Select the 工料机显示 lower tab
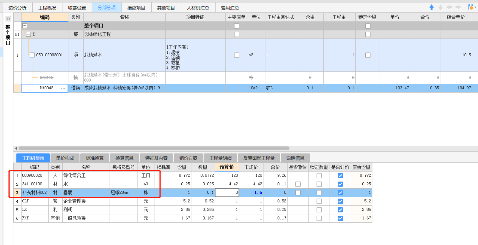The image size is (478, 245). click(33, 158)
